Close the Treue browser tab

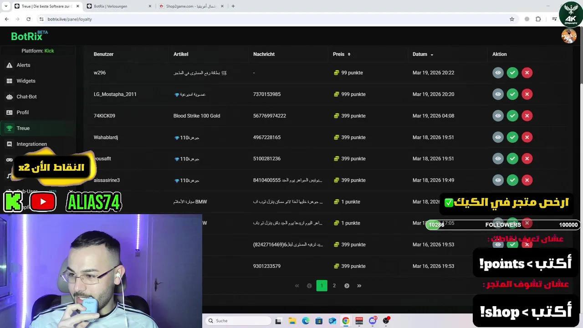pyautogui.click(x=77, y=6)
